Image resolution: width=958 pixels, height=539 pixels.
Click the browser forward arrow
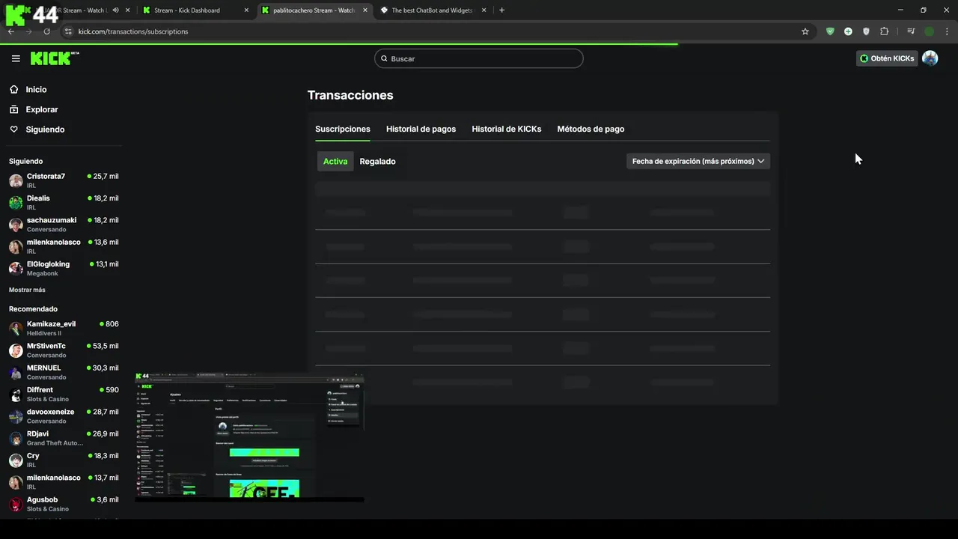pos(28,31)
